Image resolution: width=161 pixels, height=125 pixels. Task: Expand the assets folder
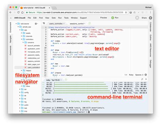tap(21, 33)
